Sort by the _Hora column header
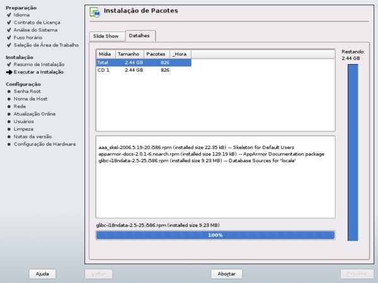Image resolution: width=378 pixels, height=283 pixels. click(x=181, y=54)
